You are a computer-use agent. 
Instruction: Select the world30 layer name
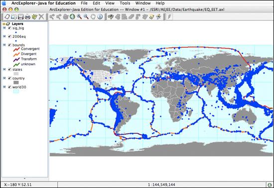pyautogui.click(x=19, y=87)
